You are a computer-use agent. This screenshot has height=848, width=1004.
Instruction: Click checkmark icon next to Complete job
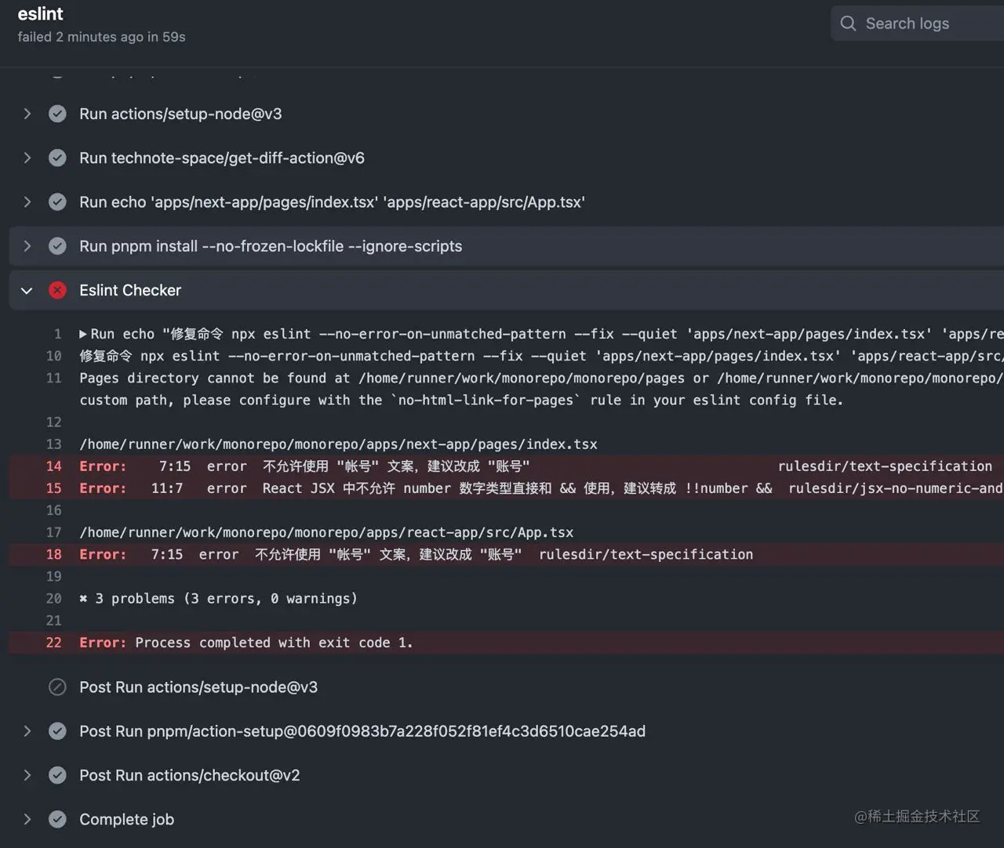[x=57, y=819]
